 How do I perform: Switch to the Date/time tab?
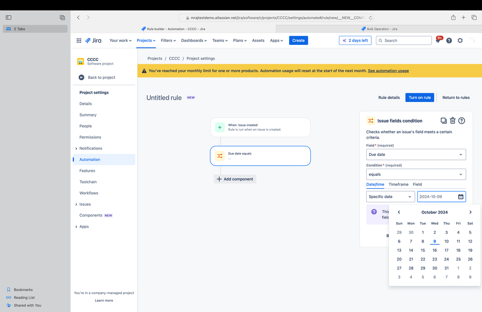pos(375,184)
